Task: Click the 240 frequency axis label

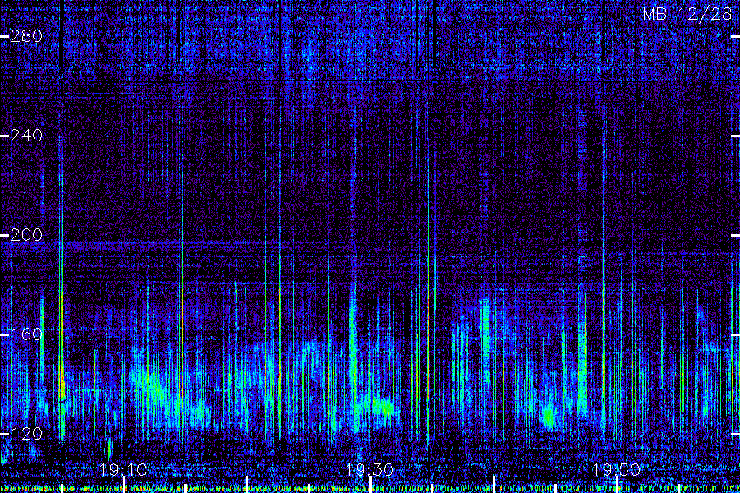Action: pyautogui.click(x=26, y=136)
